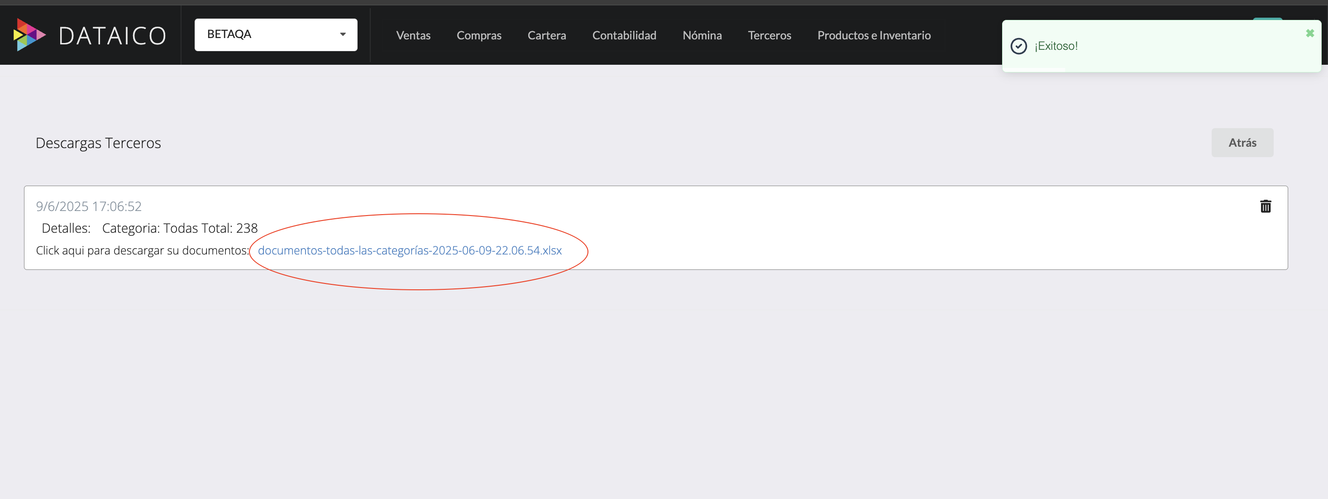Click the success checkmark icon
The height and width of the screenshot is (499, 1328).
point(1018,46)
